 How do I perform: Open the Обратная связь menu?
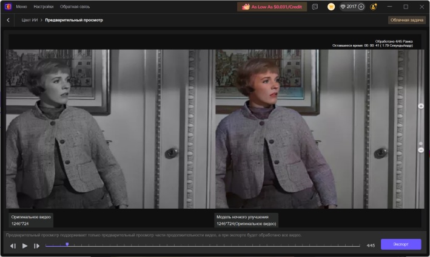pos(75,7)
